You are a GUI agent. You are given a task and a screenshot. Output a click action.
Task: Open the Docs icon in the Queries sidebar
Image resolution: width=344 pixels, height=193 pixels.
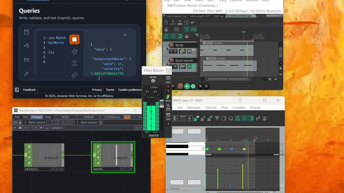27,32
